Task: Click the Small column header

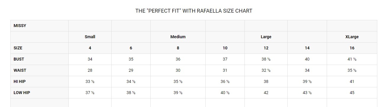Action: coord(90,37)
